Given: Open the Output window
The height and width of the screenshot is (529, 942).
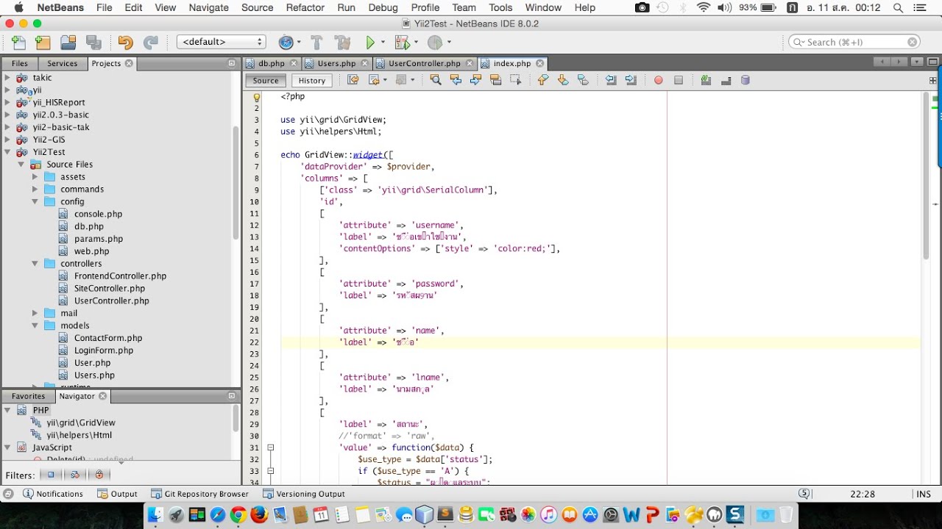Looking at the screenshot, I should pyautogui.click(x=117, y=494).
